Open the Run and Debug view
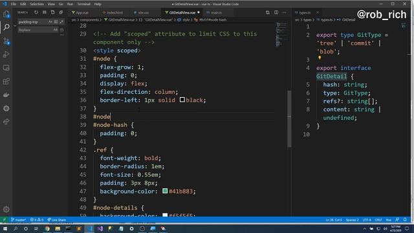414x233 pixels. (6, 54)
